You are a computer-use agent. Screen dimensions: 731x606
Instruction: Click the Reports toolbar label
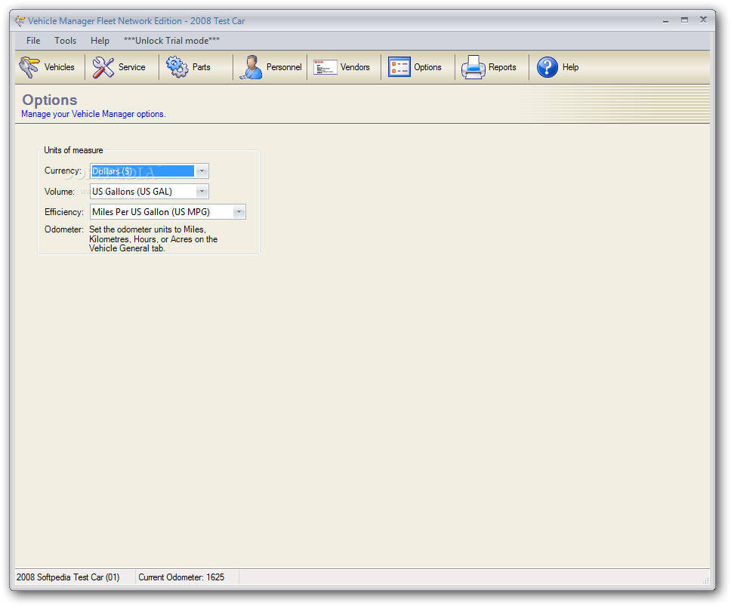(x=502, y=67)
